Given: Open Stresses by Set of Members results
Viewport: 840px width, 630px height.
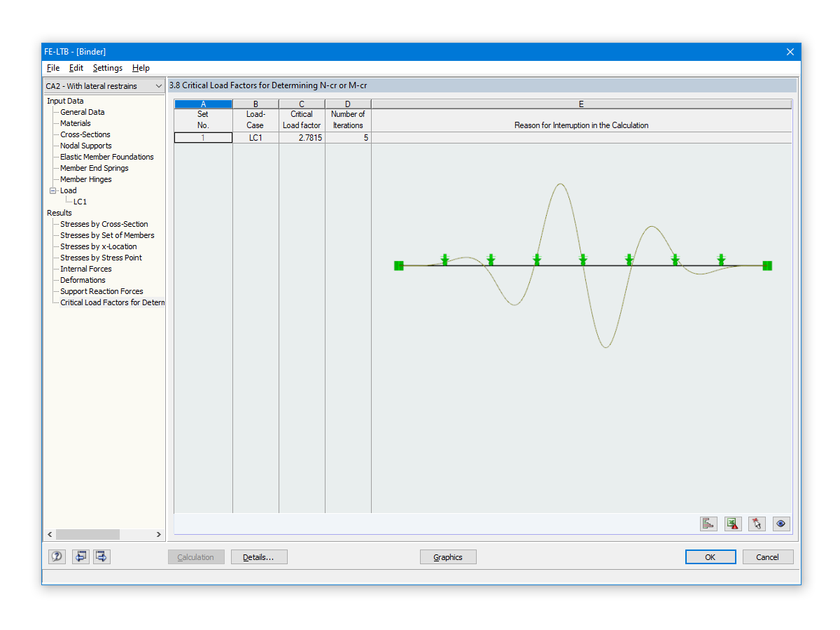Looking at the screenshot, I should (107, 235).
